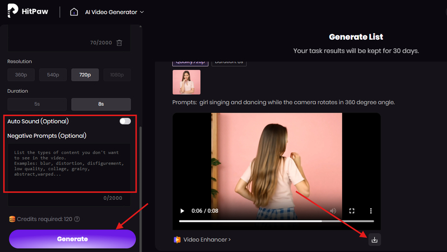Select 360p resolution
This screenshot has width=447, height=252.
(x=21, y=74)
